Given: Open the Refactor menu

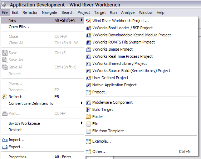Looking at the screenshot, I should point(30,12).
